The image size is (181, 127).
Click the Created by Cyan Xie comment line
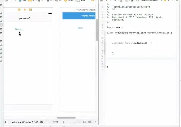point(130,15)
